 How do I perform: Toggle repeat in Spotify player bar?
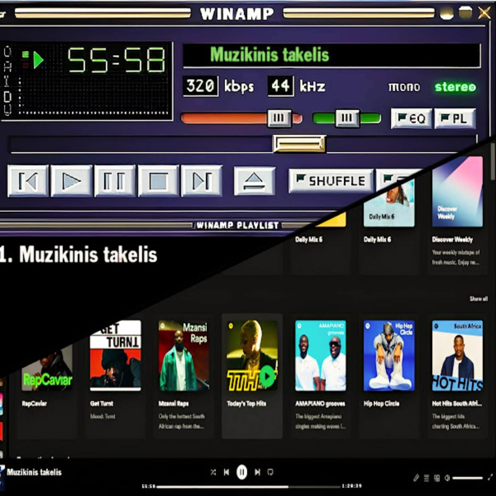[270, 472]
